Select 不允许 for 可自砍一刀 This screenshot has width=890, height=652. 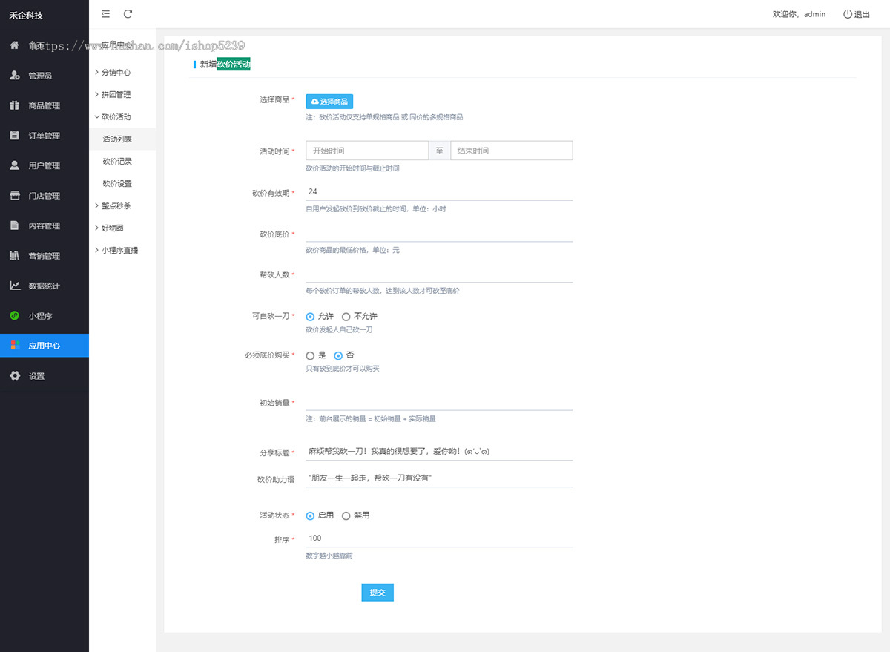(x=346, y=317)
